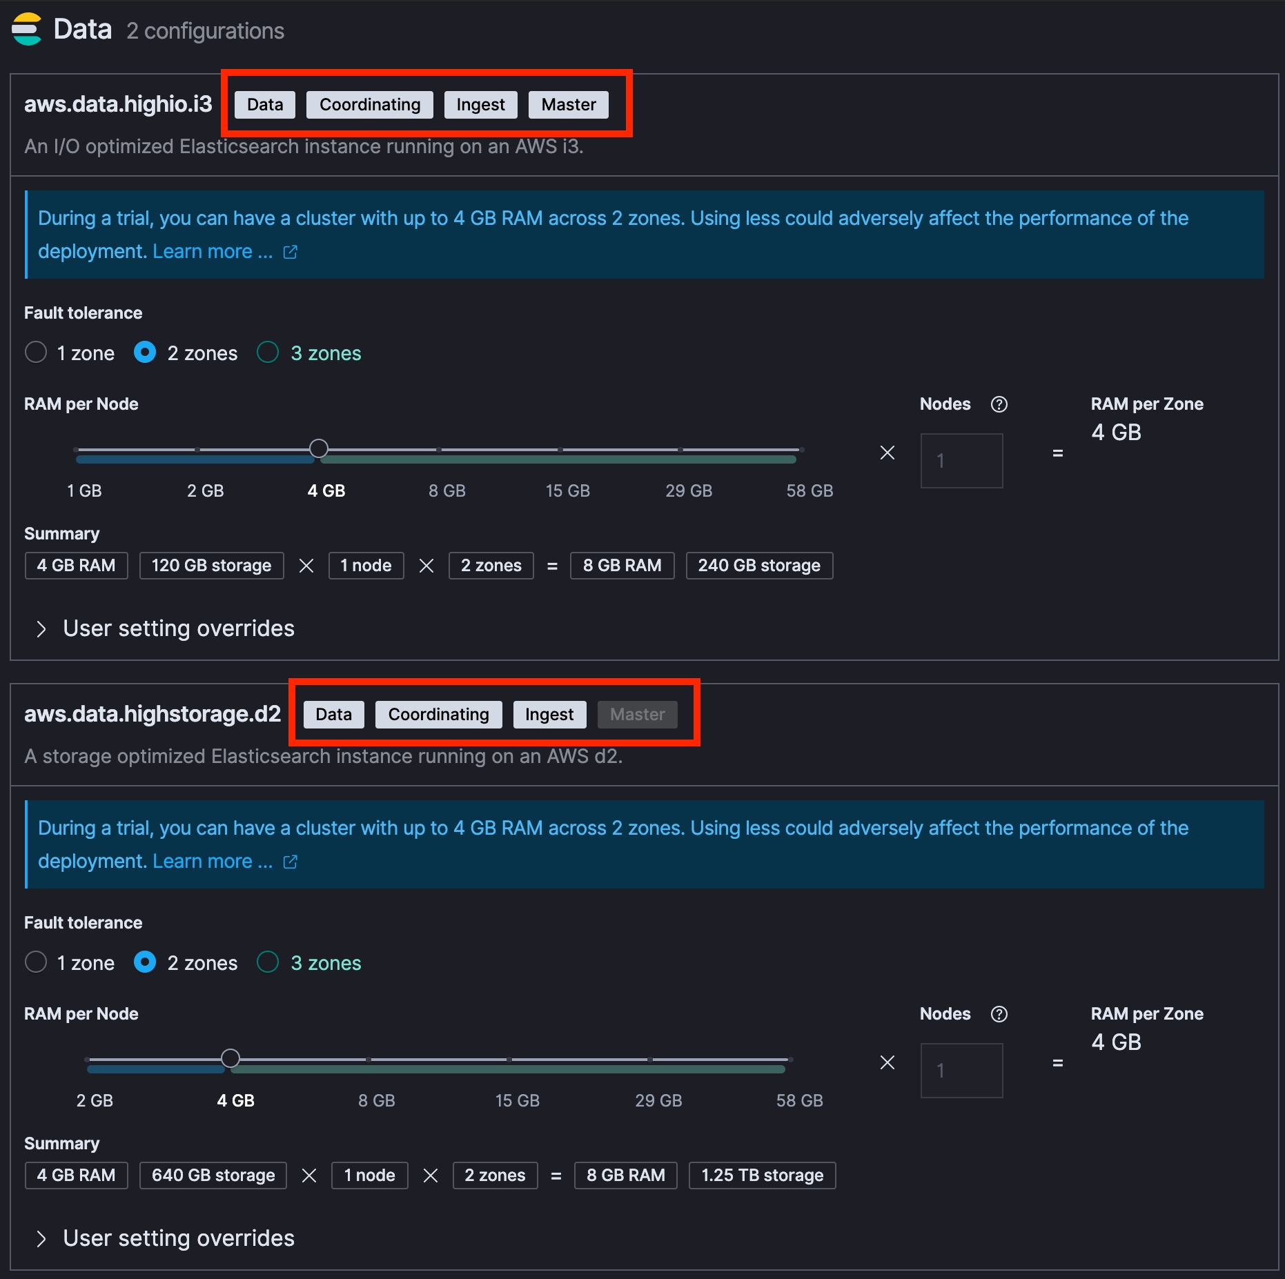Click external link icon in first trial notice
This screenshot has height=1279, width=1285.
point(291,252)
